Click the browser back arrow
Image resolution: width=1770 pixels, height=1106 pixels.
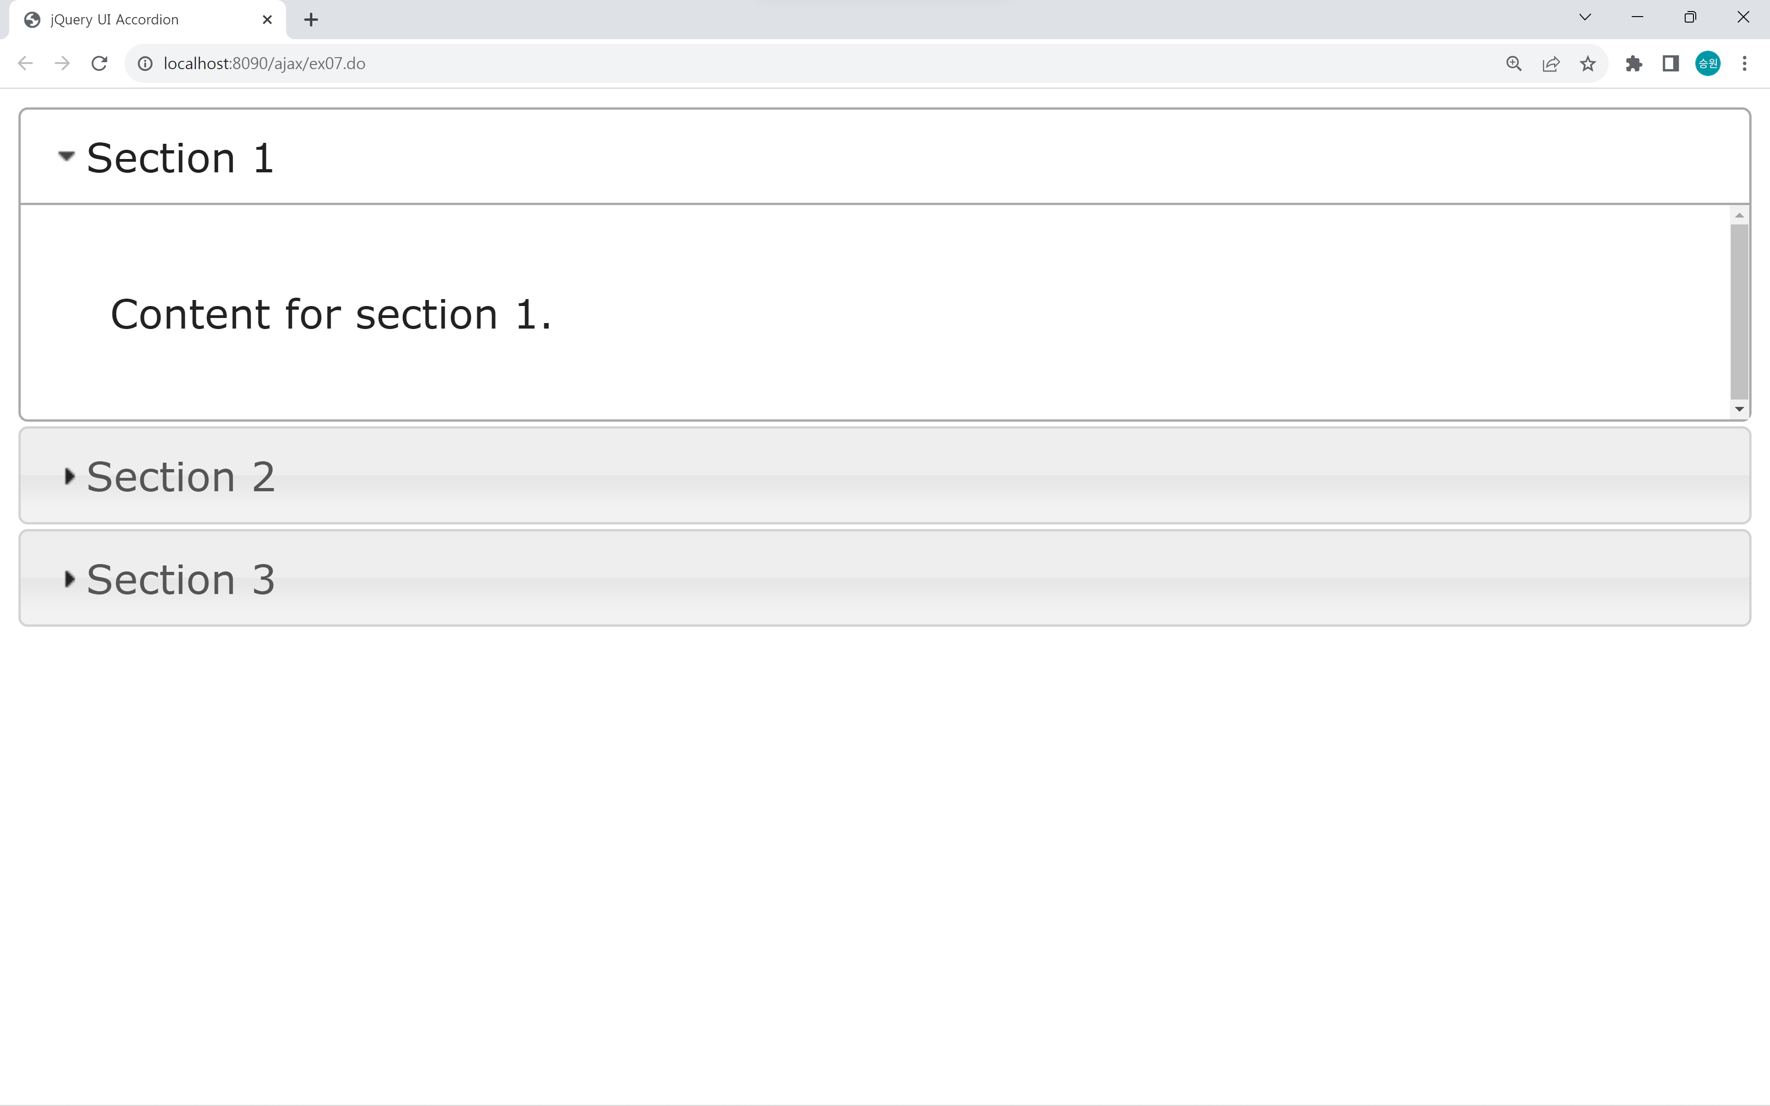(x=25, y=64)
